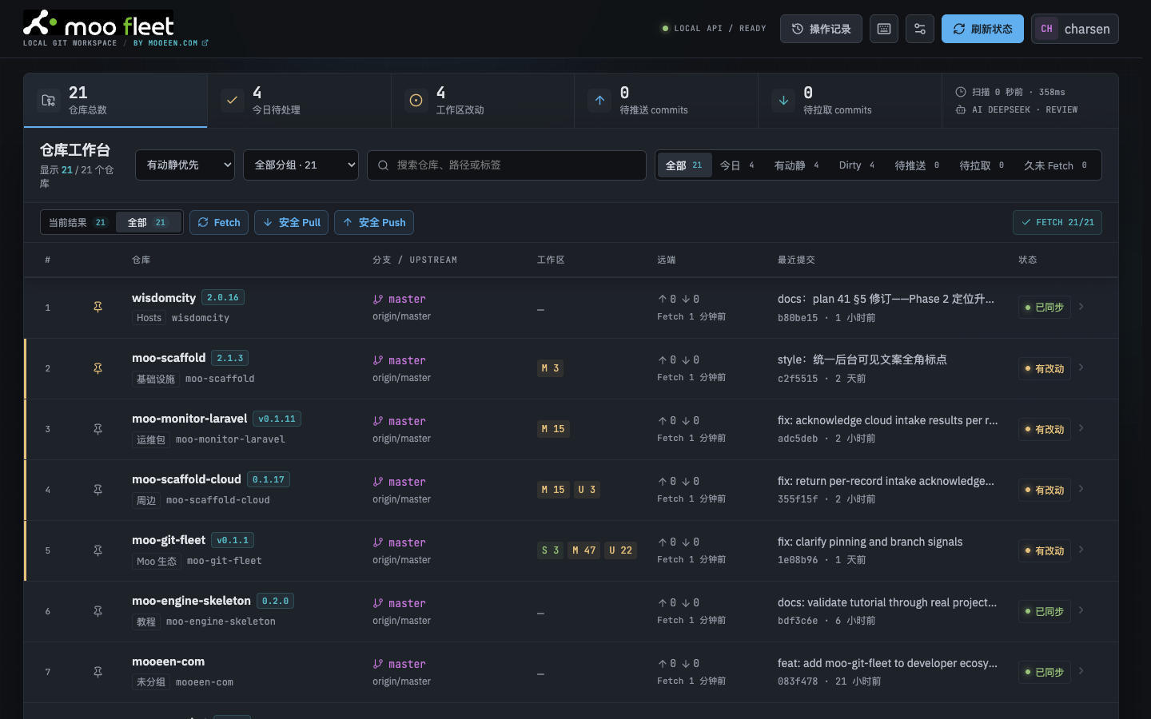Focus the 搜索仓库、路径或标签 search field

[x=507, y=165]
